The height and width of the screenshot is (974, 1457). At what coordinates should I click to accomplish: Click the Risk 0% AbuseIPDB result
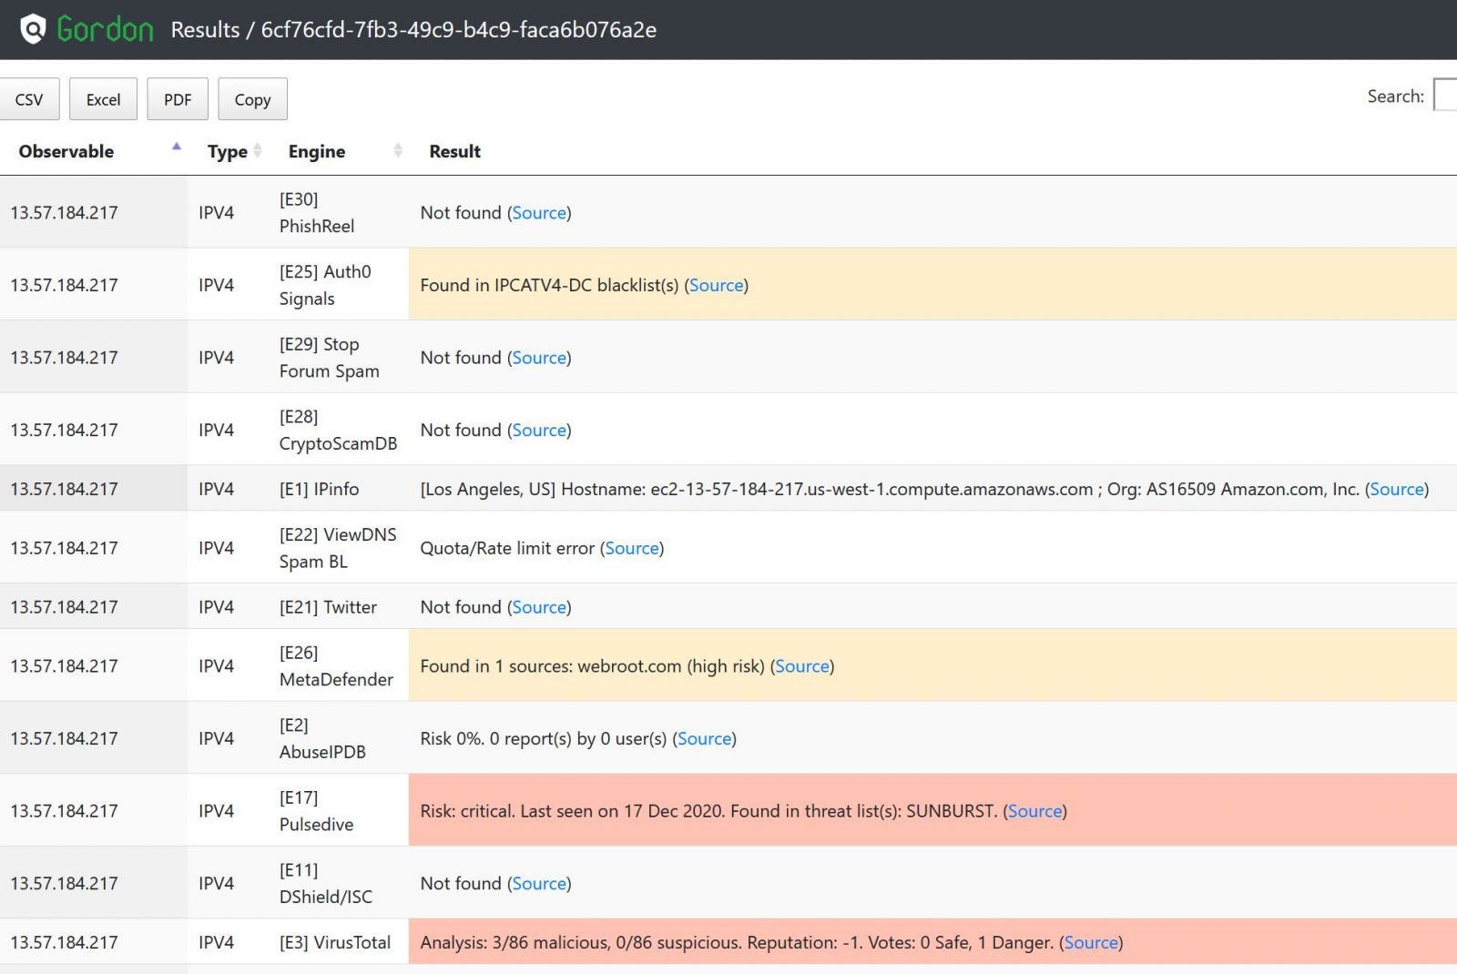tap(544, 738)
